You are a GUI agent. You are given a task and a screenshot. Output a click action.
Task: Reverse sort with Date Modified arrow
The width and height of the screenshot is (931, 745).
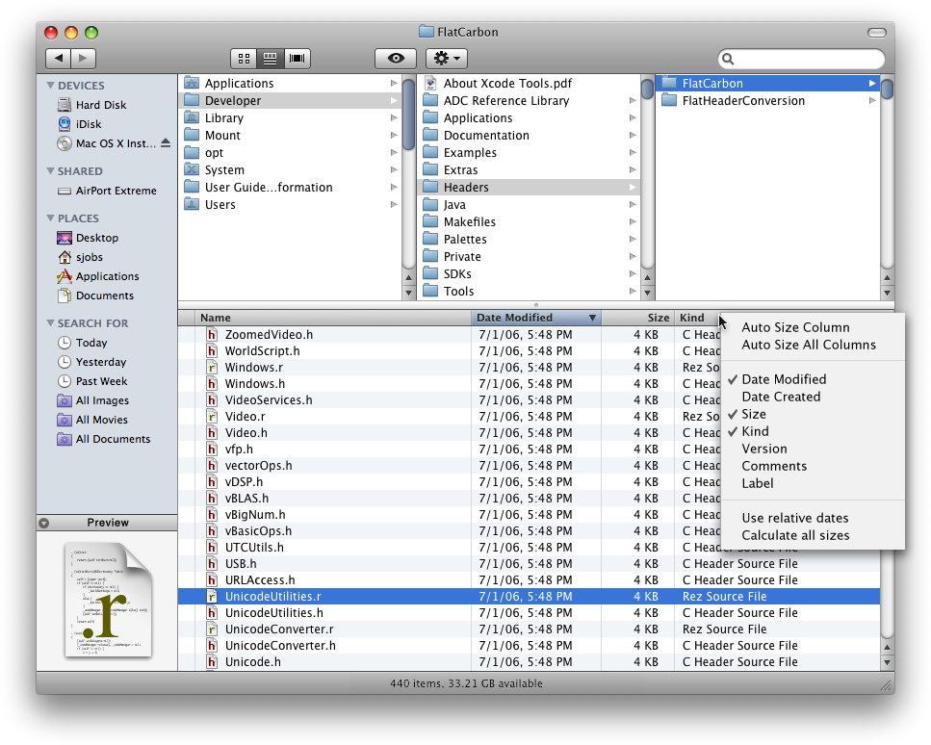tap(592, 319)
